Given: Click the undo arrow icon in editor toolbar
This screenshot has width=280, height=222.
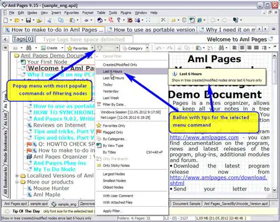Looking at the screenshot, I should tap(158, 48).
